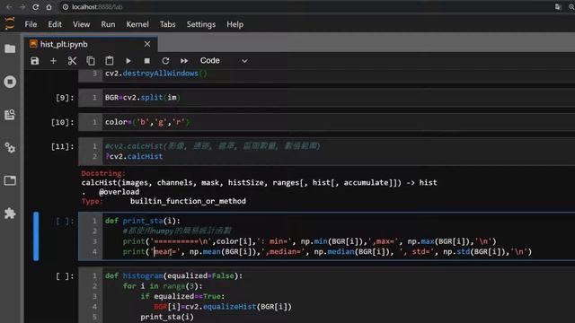The height and width of the screenshot is (323, 575).
Task: Open the file browser sidebar
Action: [10, 48]
